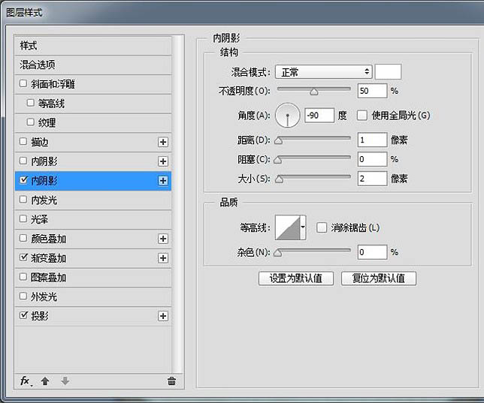Open the fx add-effect menu icon
The height and width of the screenshot is (403, 484).
tap(26, 381)
